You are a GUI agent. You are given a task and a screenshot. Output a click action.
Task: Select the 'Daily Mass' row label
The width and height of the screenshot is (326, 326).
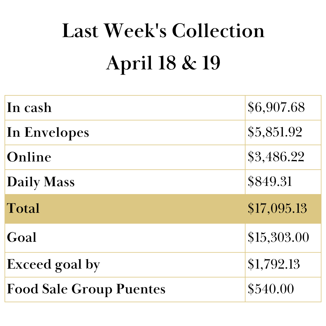pyautogui.click(x=41, y=182)
